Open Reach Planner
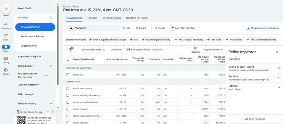 (29, 46)
